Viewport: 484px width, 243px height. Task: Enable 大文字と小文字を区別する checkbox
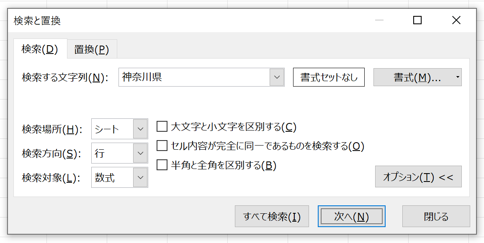(162, 127)
